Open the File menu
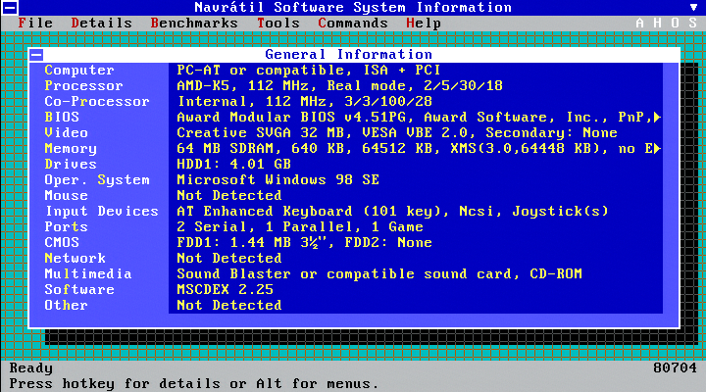 tap(35, 23)
